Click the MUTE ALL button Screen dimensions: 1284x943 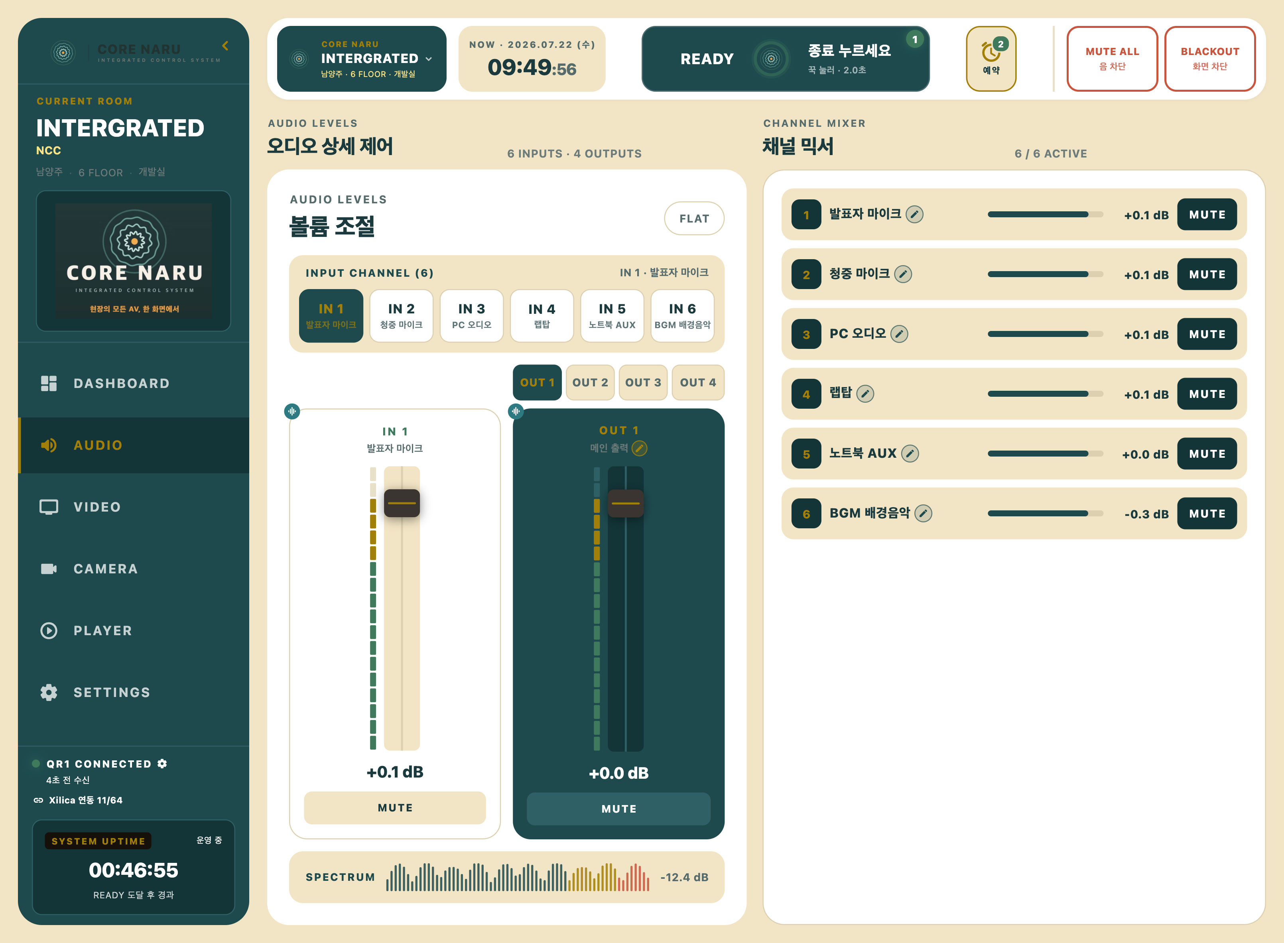[1112, 59]
